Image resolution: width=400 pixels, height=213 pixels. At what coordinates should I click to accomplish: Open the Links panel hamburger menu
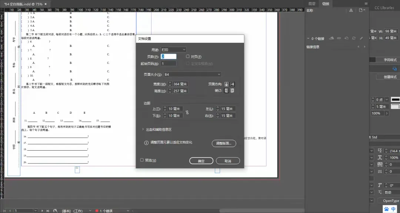366,4
